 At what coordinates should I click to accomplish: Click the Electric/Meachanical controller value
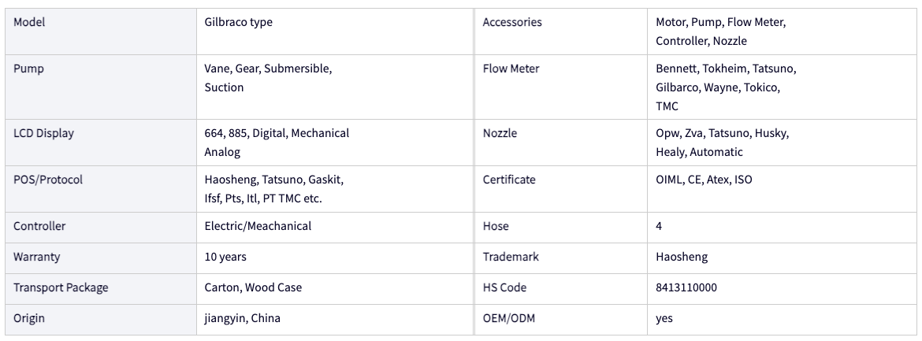[258, 226]
